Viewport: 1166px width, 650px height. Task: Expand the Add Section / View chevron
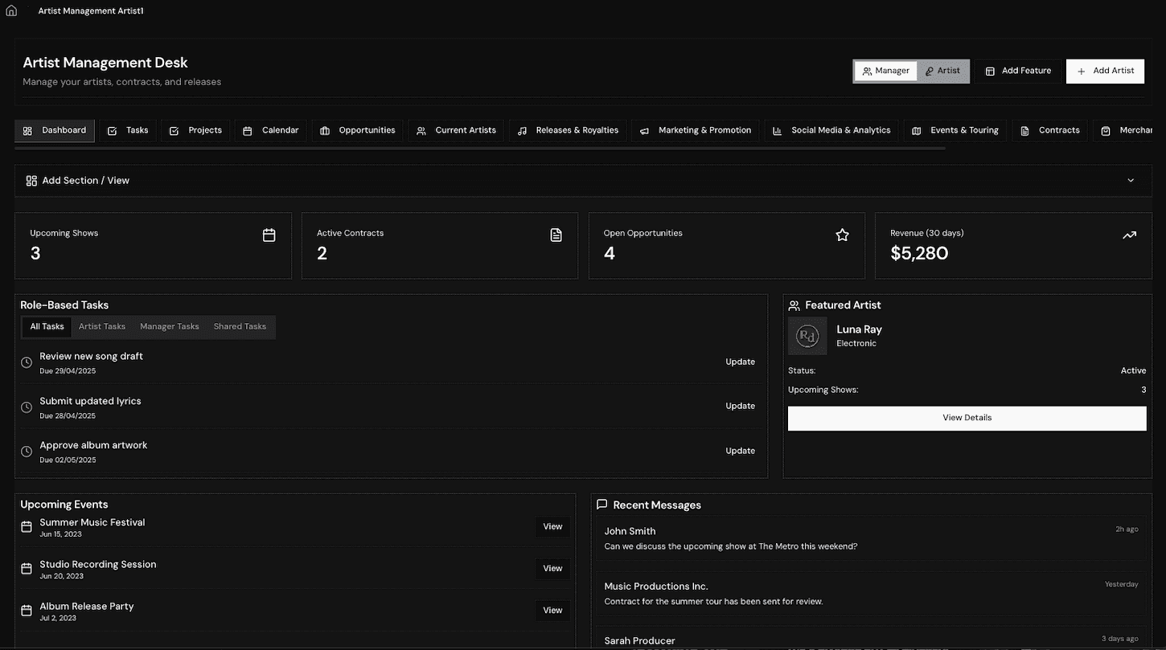[x=1131, y=181]
